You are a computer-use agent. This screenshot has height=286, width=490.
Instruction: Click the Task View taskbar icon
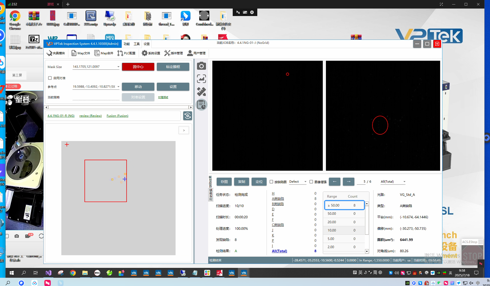(36, 273)
